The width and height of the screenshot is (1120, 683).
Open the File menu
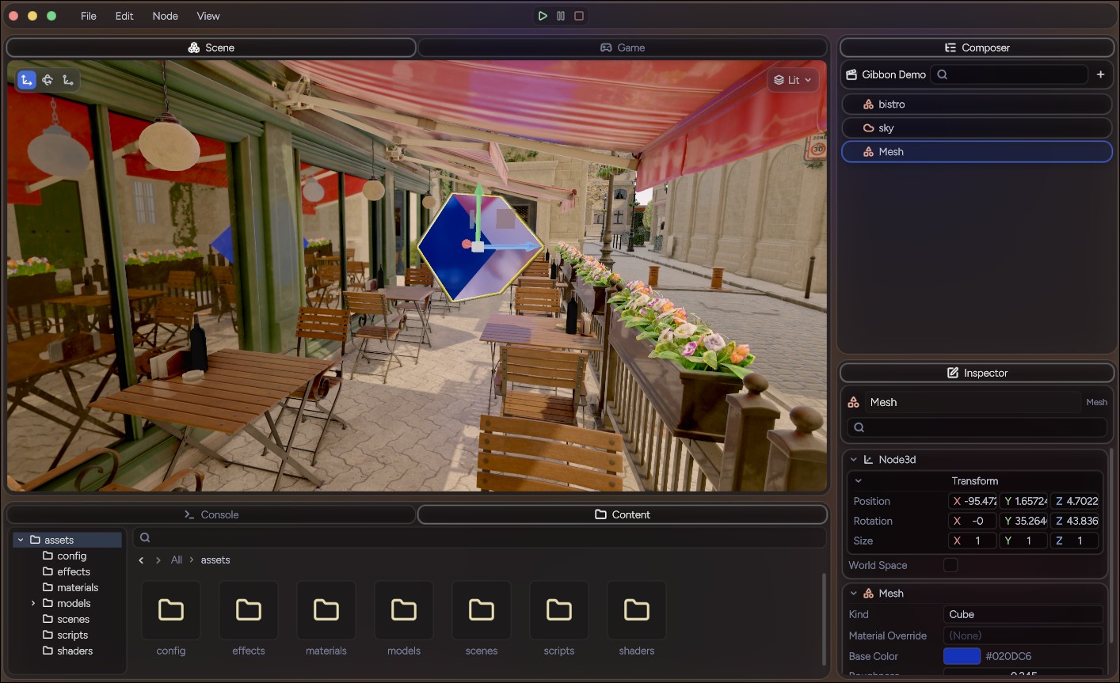point(89,16)
